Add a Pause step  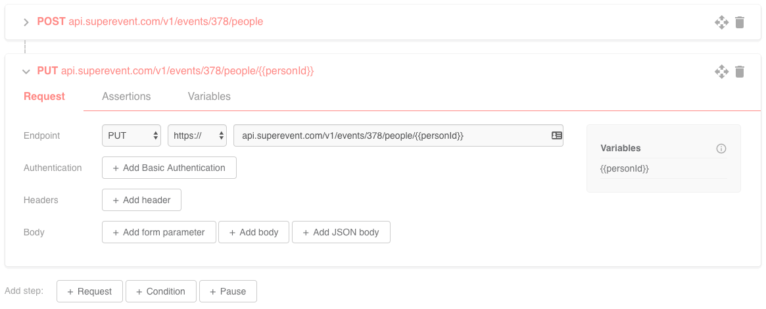(x=227, y=291)
